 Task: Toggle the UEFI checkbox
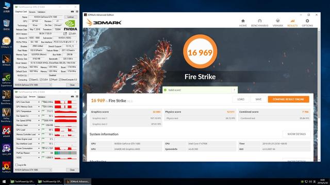pyautogui.click(x=70, y=33)
